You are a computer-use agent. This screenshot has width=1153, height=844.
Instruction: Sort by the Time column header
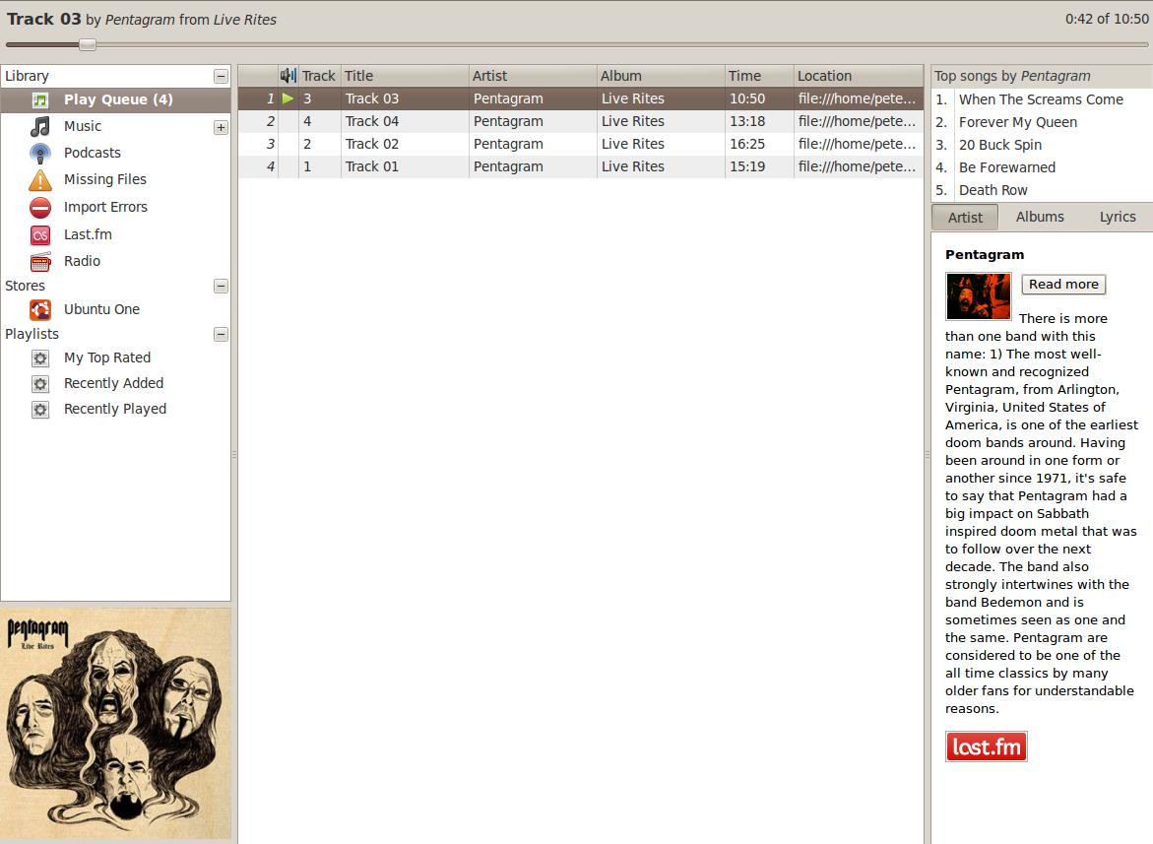(x=759, y=76)
